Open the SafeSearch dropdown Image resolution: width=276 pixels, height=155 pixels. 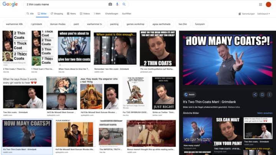pos(263,14)
